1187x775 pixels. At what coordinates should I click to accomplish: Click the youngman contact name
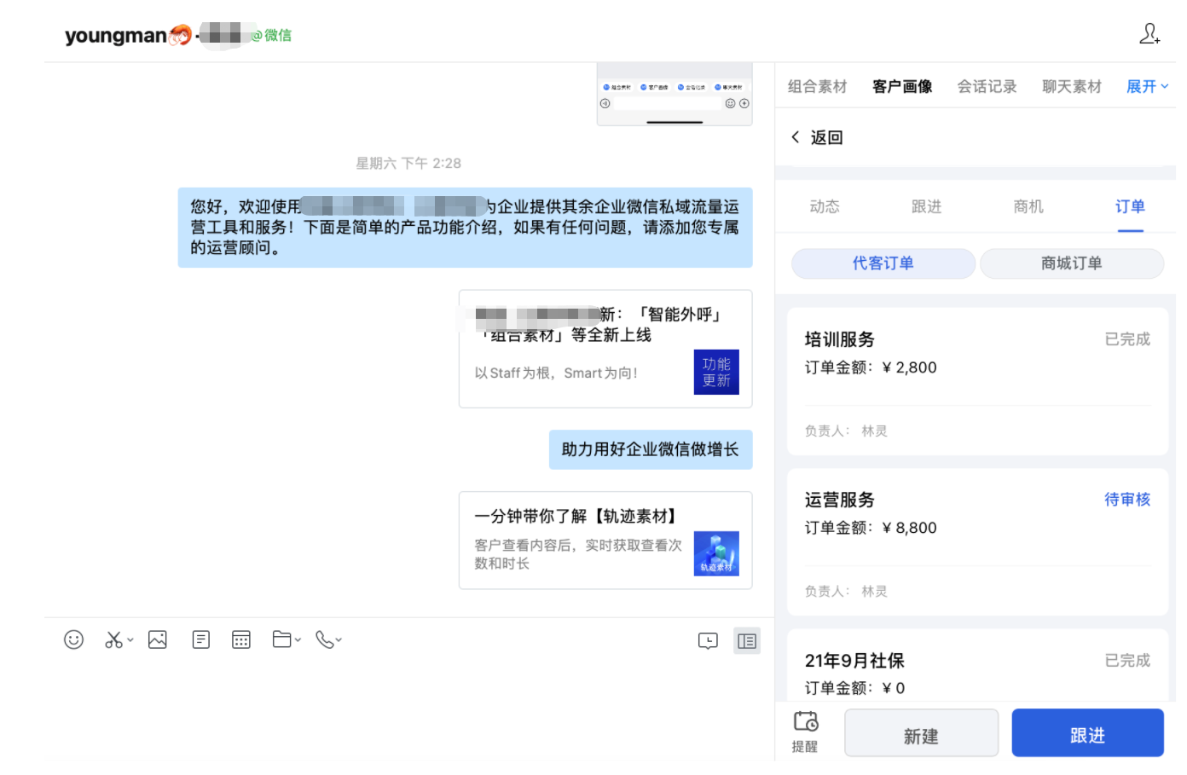click(x=115, y=35)
